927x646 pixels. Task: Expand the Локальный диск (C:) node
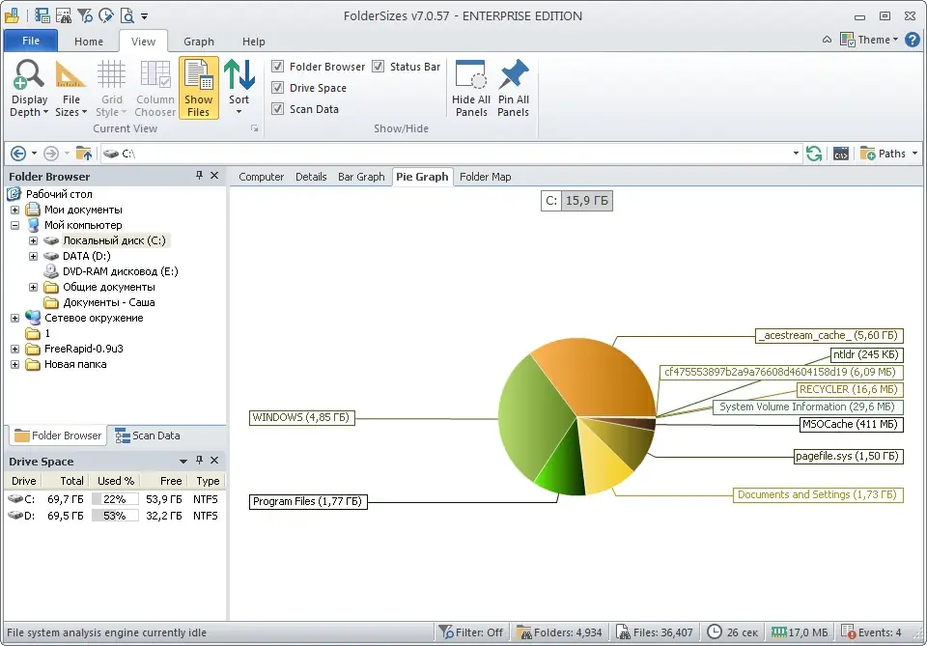[x=33, y=240]
